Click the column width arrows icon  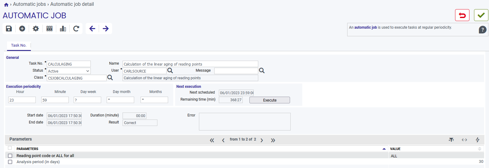point(464,140)
